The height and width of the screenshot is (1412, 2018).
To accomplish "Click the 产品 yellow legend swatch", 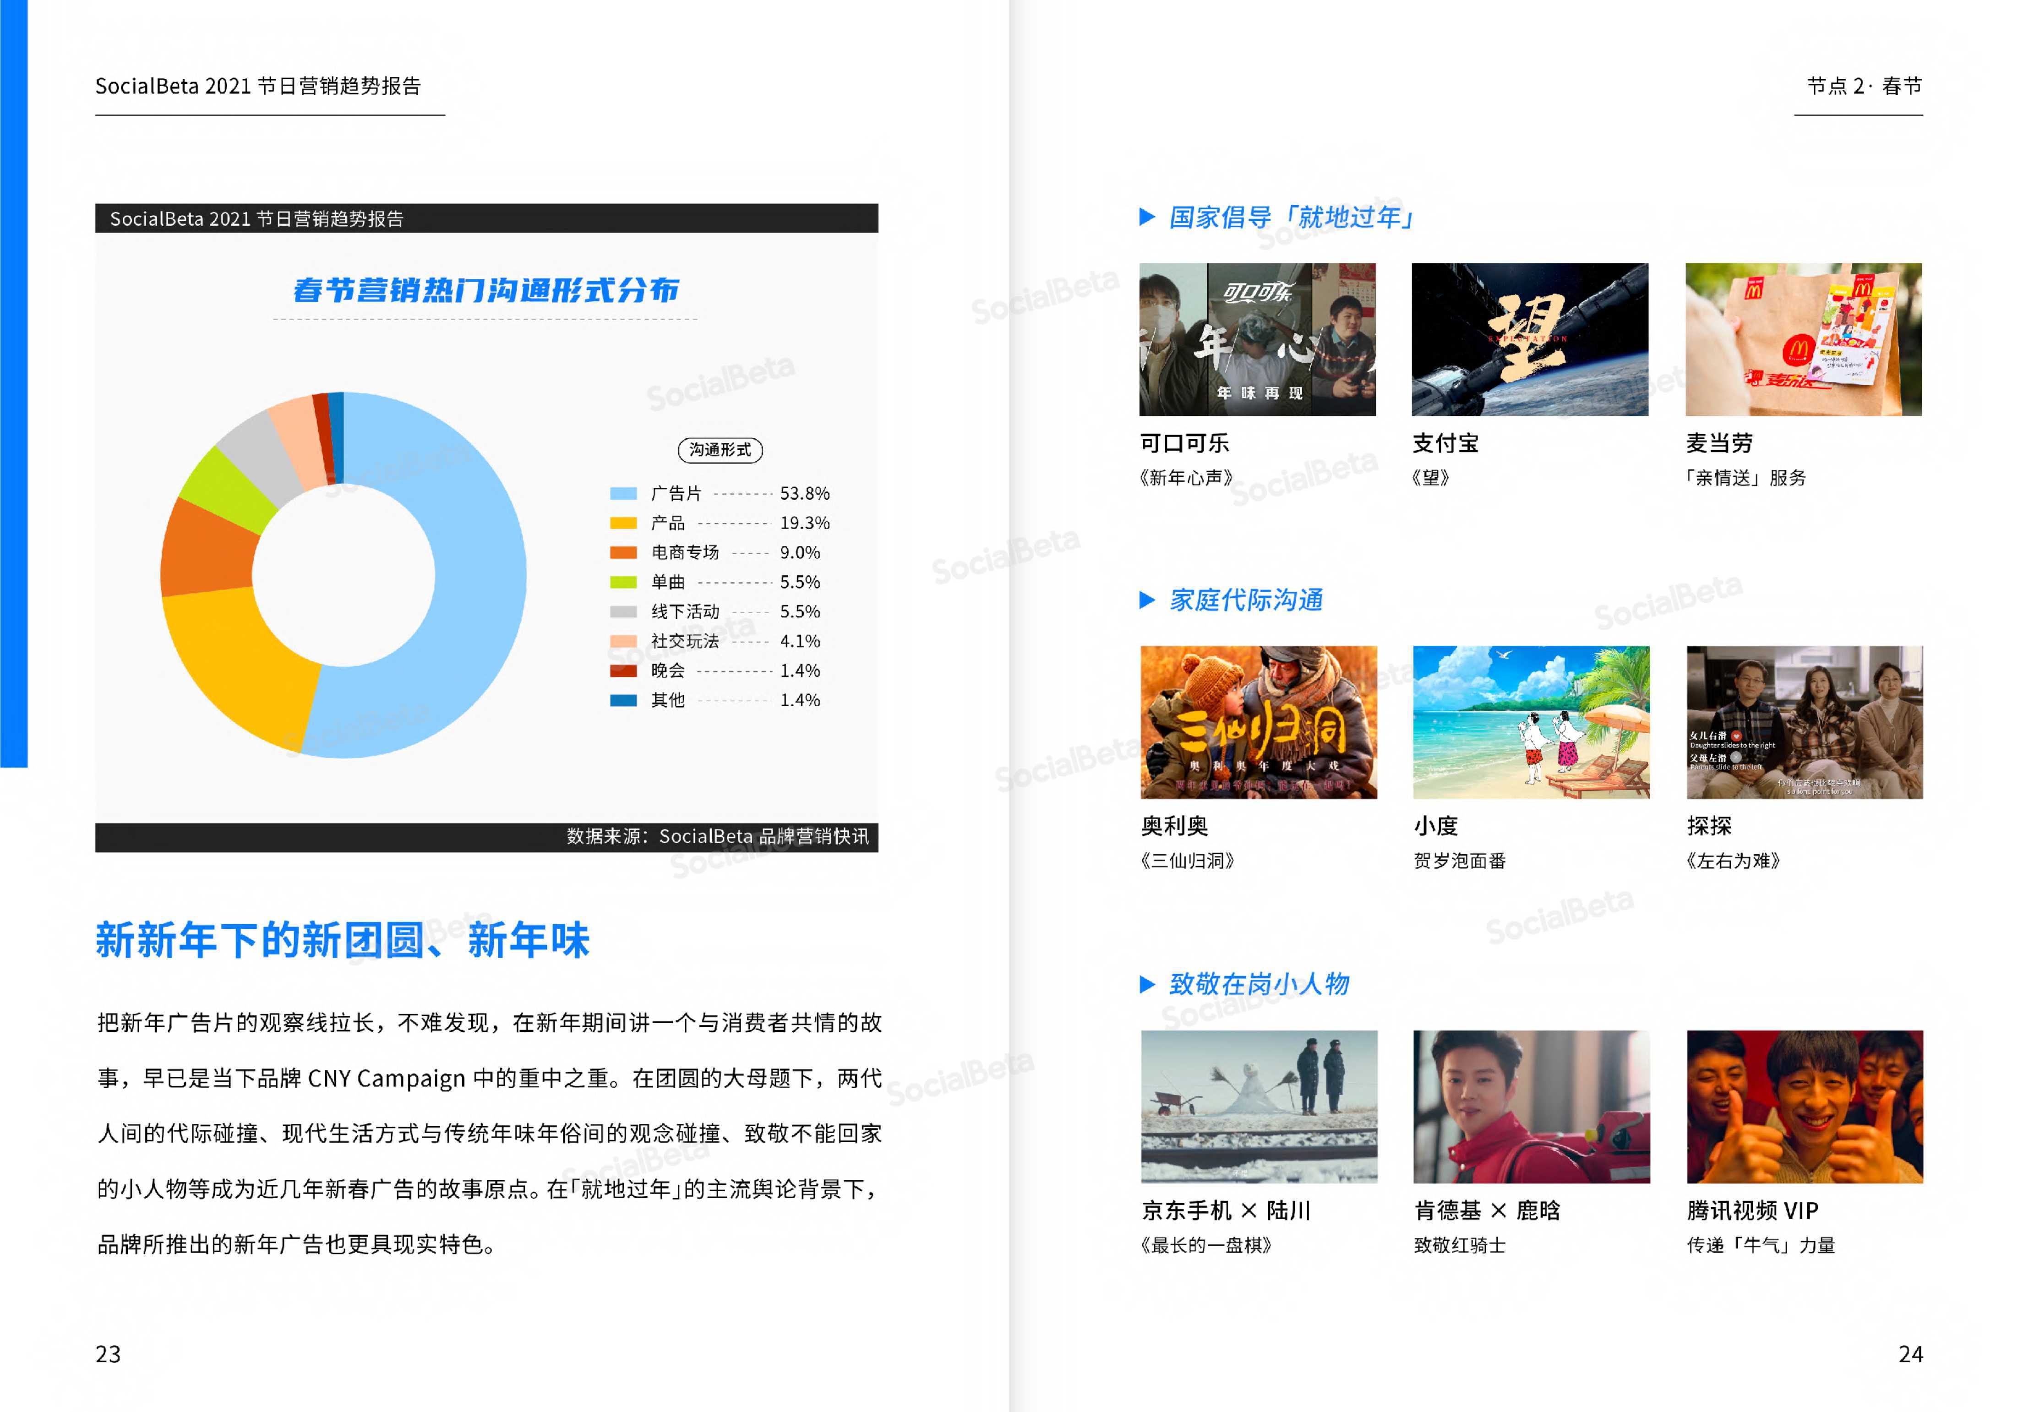I will pos(623,523).
